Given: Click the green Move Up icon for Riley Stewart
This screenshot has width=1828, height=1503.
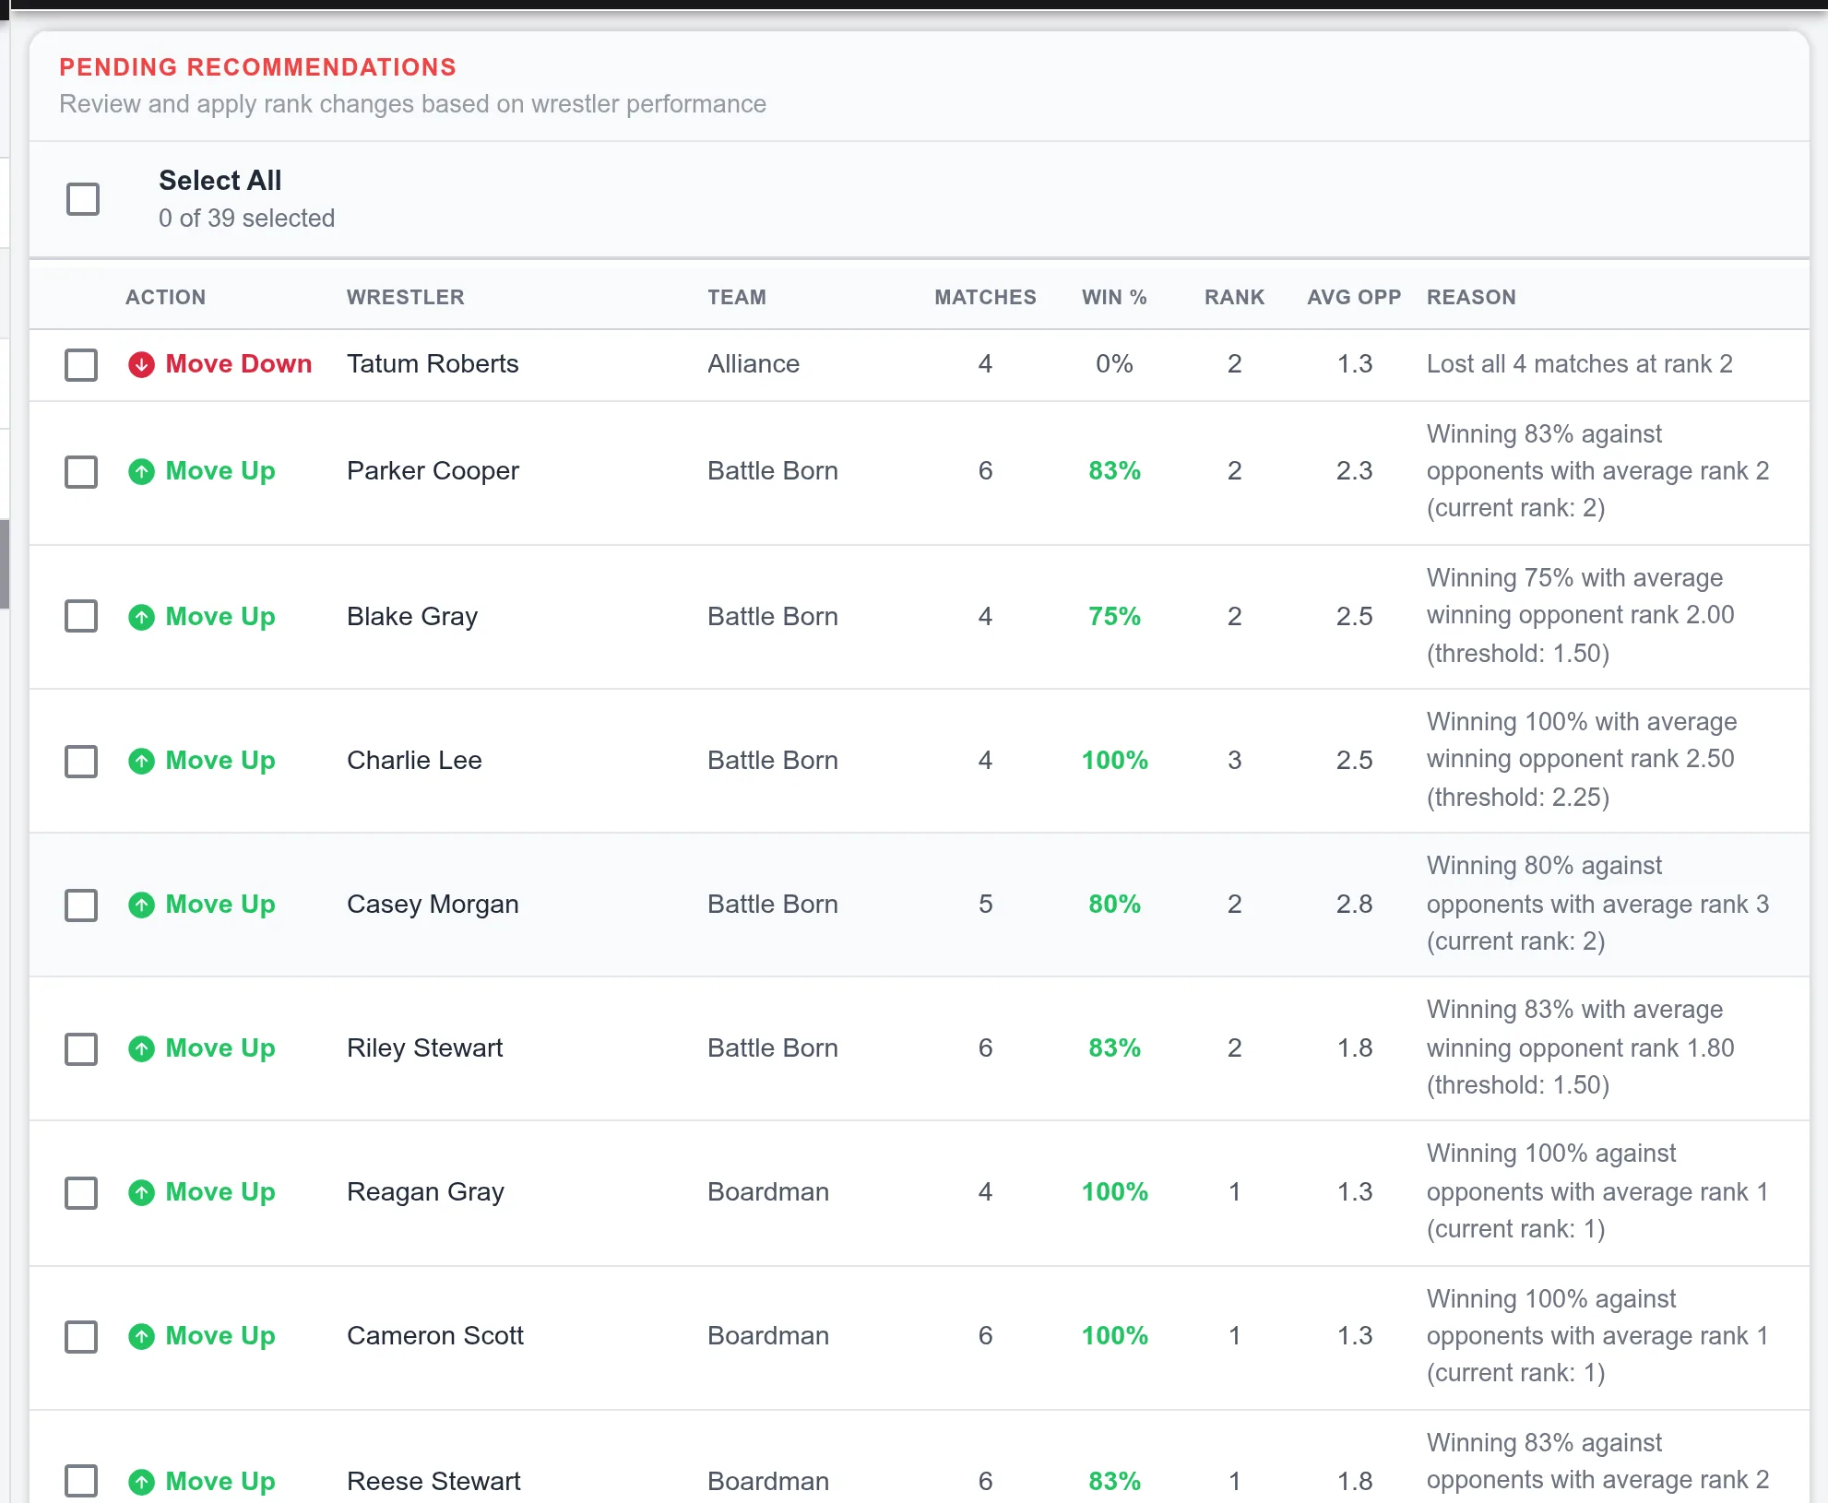Looking at the screenshot, I should (141, 1048).
